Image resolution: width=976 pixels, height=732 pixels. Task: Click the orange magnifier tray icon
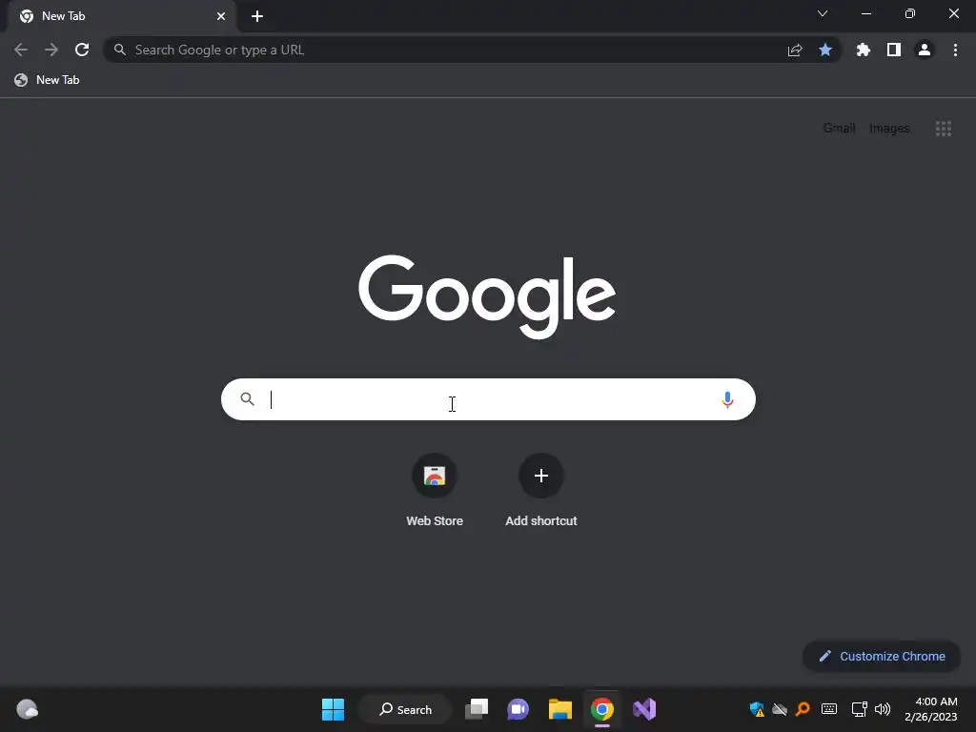tap(803, 709)
